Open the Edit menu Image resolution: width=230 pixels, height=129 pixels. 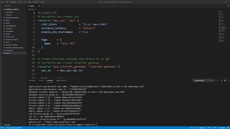coord(7,2)
